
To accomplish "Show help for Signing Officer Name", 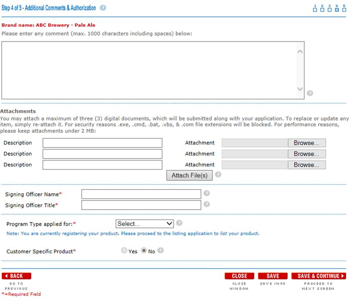I will pos(207,193).
